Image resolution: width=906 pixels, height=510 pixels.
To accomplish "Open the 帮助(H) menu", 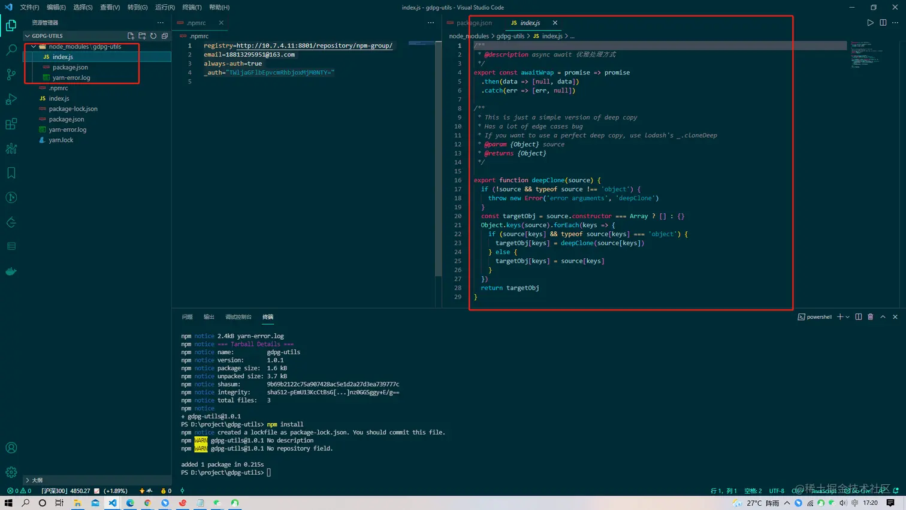I will click(x=219, y=7).
